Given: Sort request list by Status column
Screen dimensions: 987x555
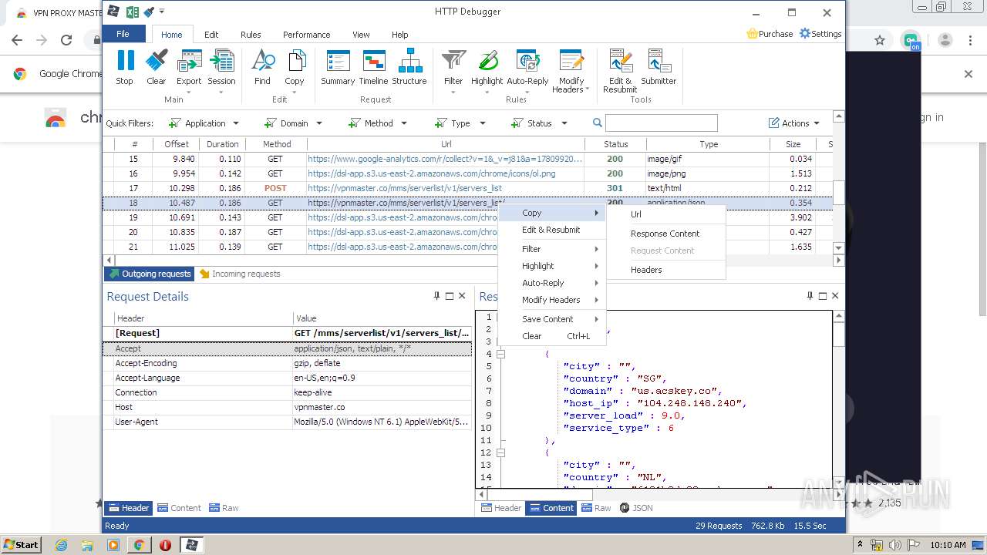Looking at the screenshot, I should [615, 144].
